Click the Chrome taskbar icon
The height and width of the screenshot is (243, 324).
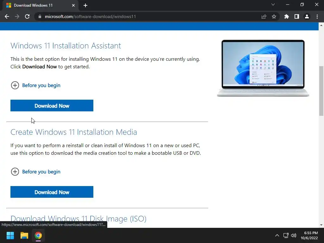coord(38,235)
